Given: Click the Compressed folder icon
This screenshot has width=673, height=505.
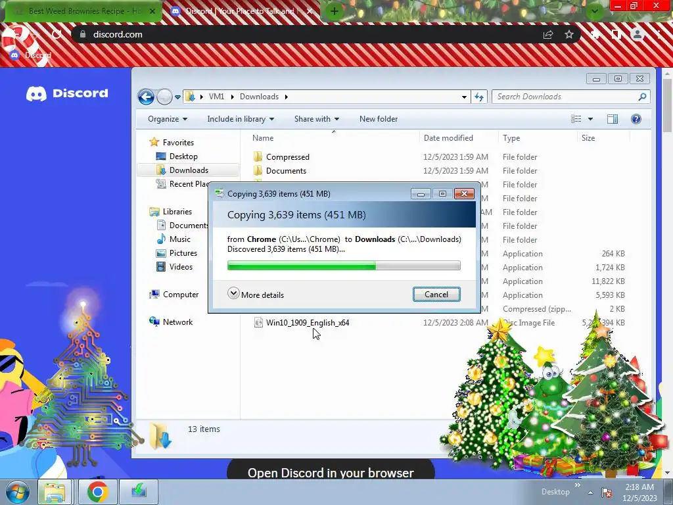Looking at the screenshot, I should 258,156.
